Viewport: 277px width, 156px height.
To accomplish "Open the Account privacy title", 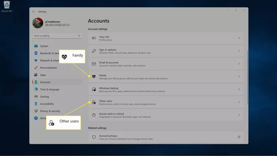I will click(108, 136).
